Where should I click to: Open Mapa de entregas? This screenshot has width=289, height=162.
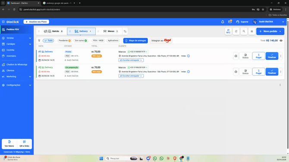135,40
